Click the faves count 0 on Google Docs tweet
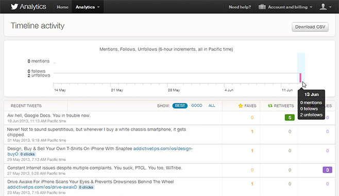This screenshot has width=339, height=196. click(x=252, y=118)
